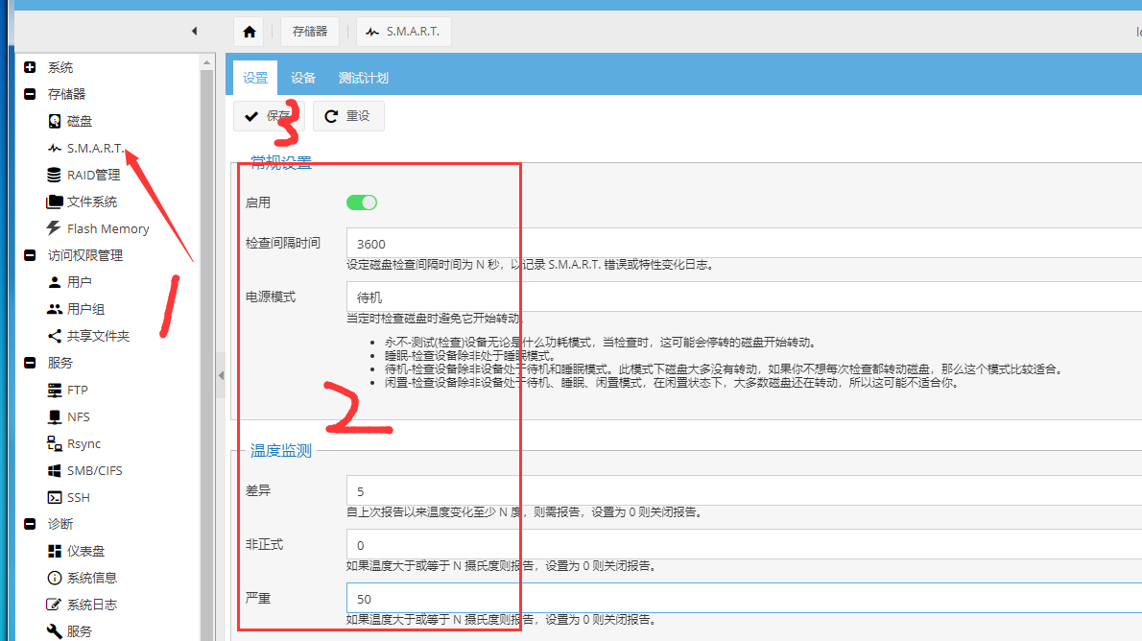Screen dimensions: 1142x641
Task: Click the 保存 save button
Action: 269,116
